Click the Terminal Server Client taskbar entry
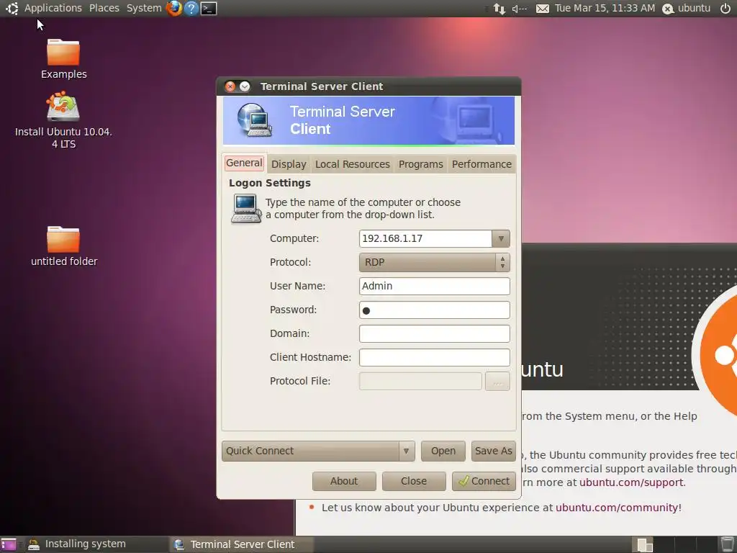Viewport: 737px width, 553px height. [x=241, y=544]
